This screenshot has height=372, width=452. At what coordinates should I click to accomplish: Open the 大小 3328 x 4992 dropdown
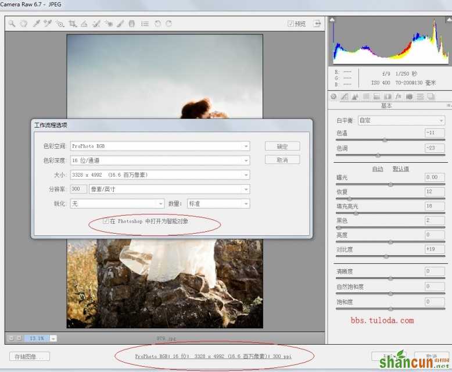160,175
